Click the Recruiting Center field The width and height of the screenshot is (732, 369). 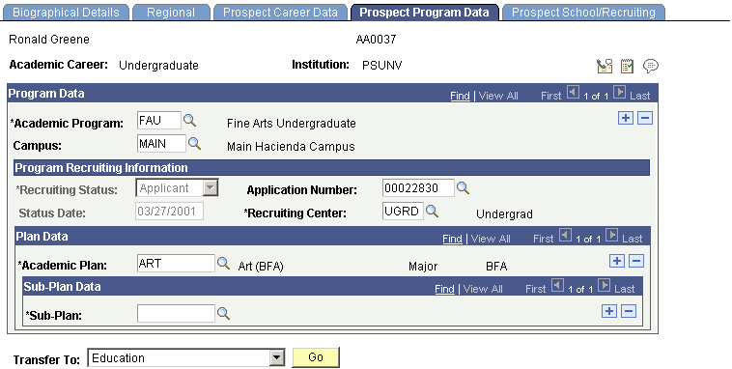point(403,212)
